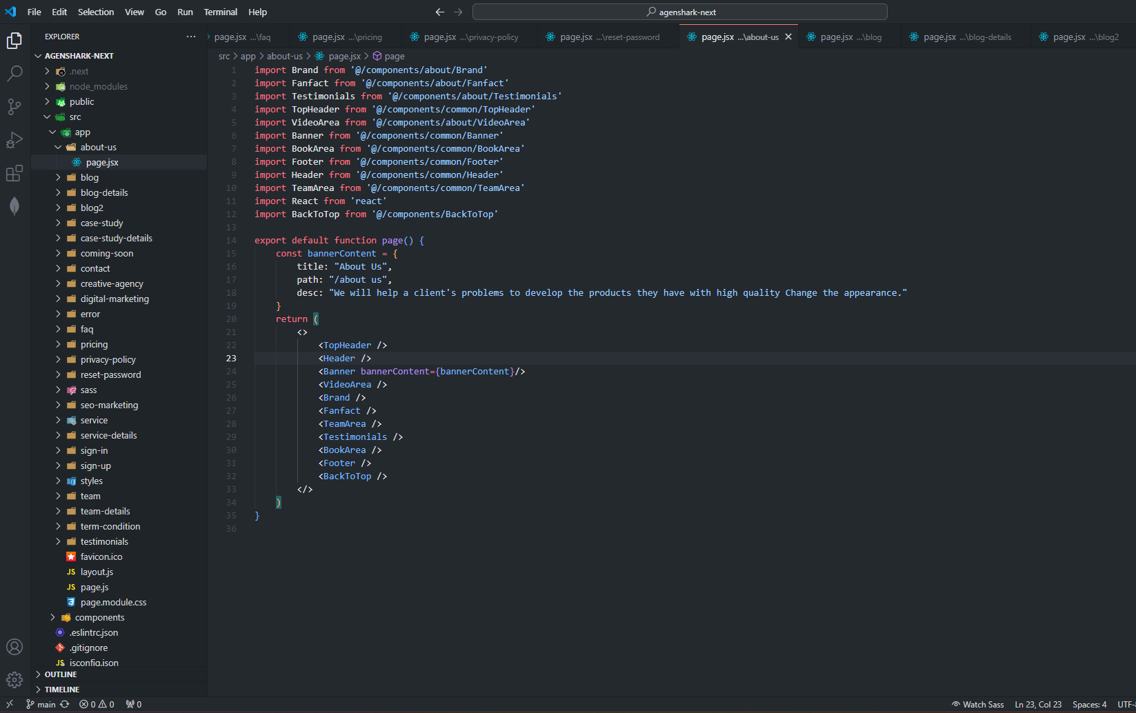The width and height of the screenshot is (1136, 713).
Task: Open the Extensions view icon
Action: point(14,173)
